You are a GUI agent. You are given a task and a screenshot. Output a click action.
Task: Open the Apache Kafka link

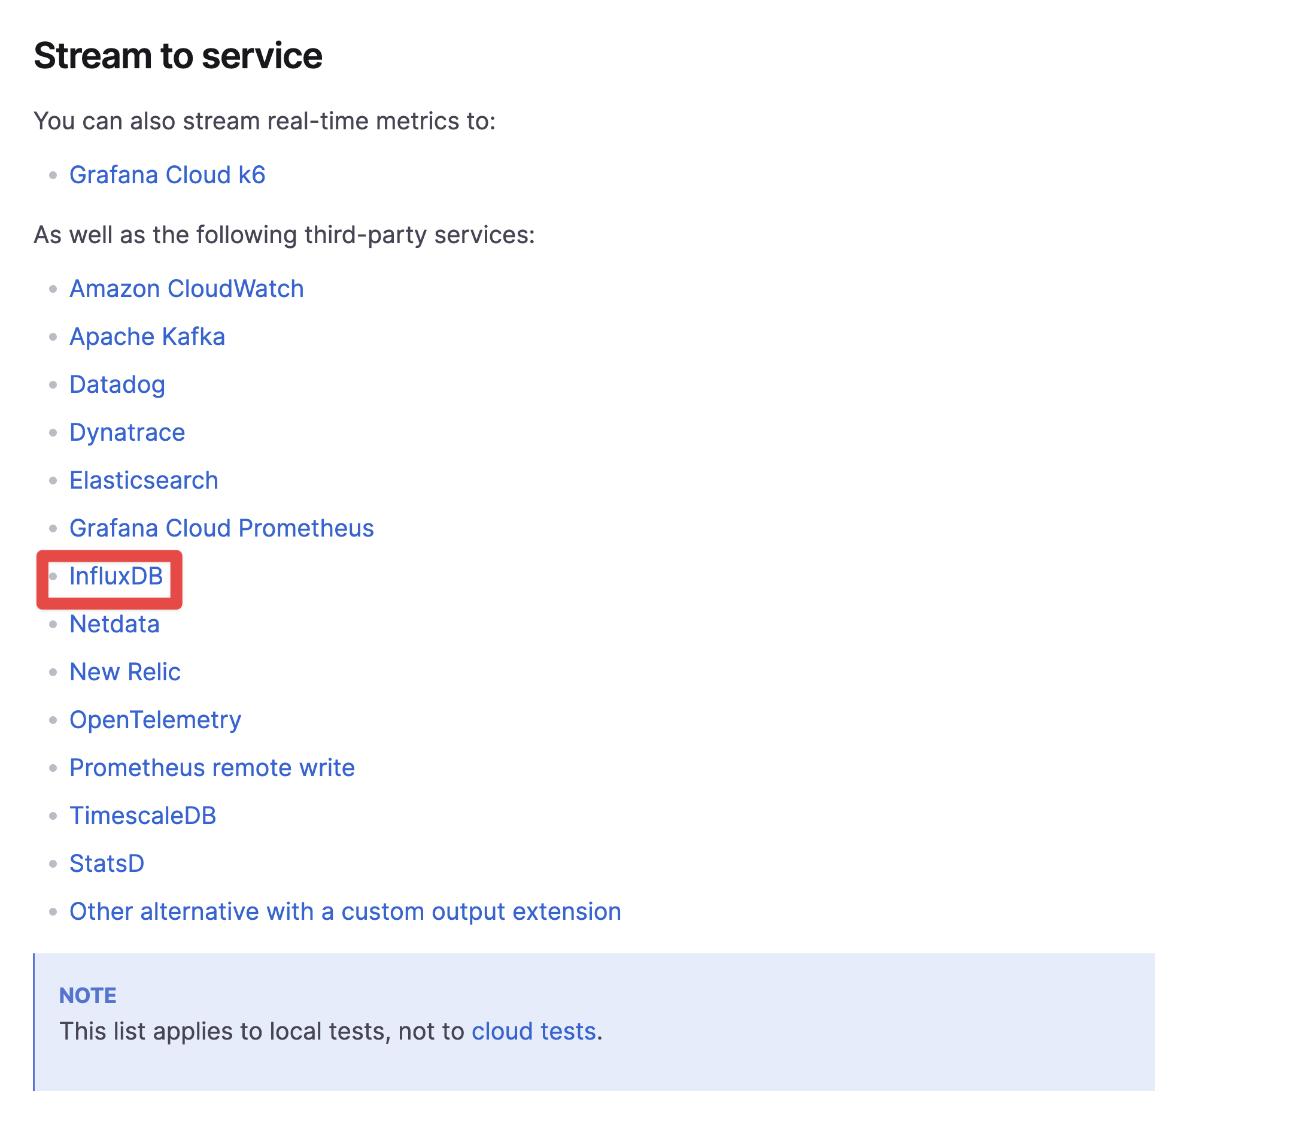(x=147, y=337)
